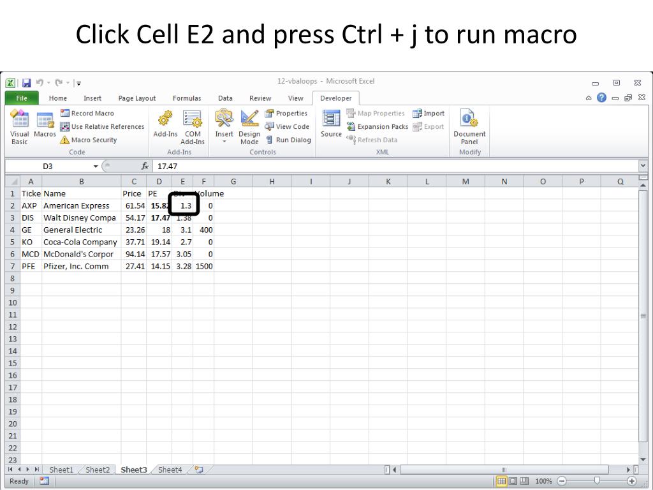
Task: Click Export XML button
Action: 428,127
